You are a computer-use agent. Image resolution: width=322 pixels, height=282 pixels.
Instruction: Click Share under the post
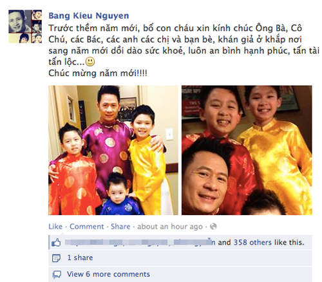120,227
